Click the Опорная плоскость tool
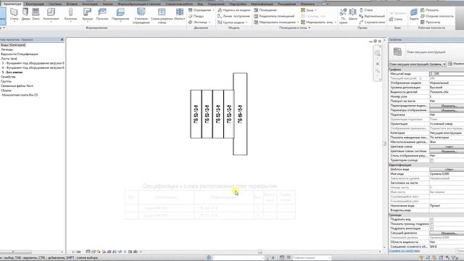This screenshot has width=464, height=261. [x=437, y=16]
